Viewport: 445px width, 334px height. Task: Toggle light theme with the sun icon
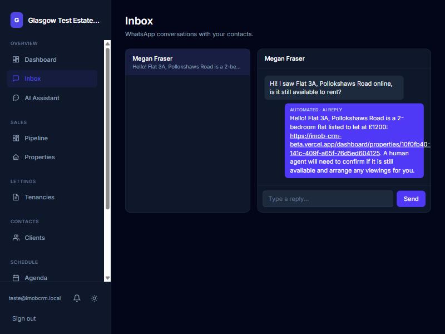tap(94, 298)
